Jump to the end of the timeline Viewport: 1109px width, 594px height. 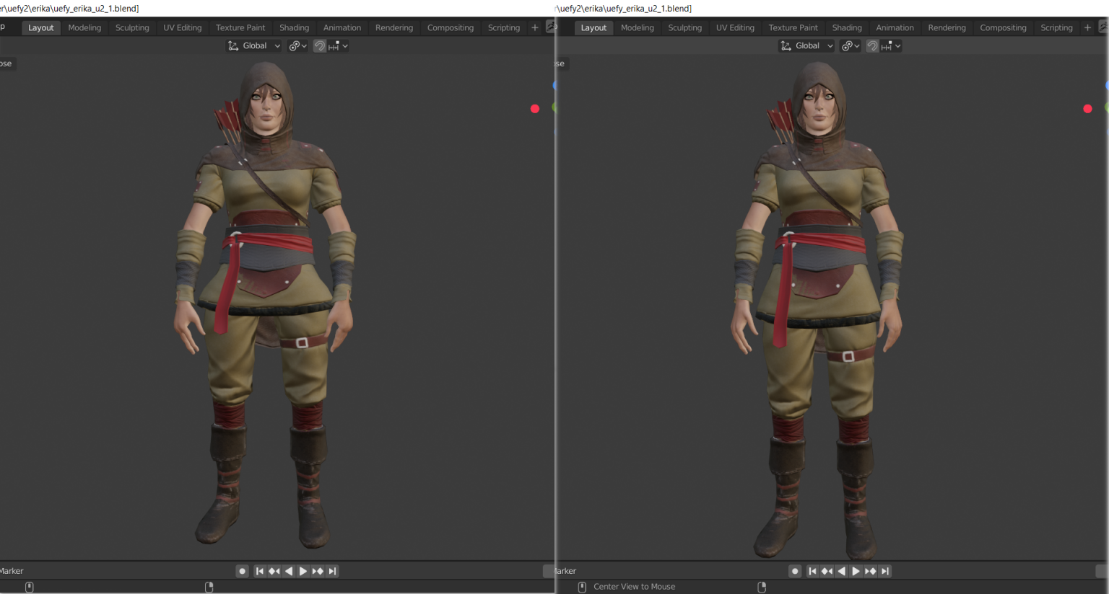pos(332,571)
